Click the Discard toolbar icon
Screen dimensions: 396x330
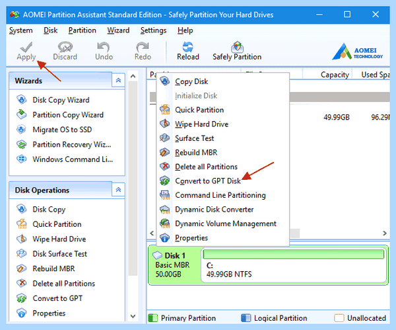pos(65,47)
